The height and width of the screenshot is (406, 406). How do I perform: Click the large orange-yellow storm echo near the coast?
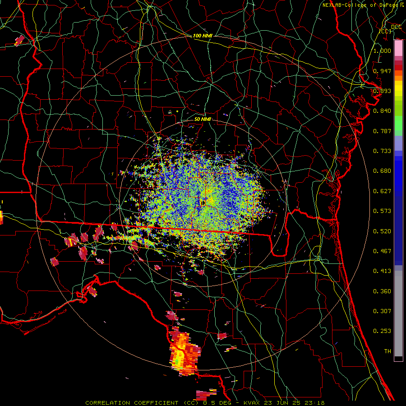[185, 353]
